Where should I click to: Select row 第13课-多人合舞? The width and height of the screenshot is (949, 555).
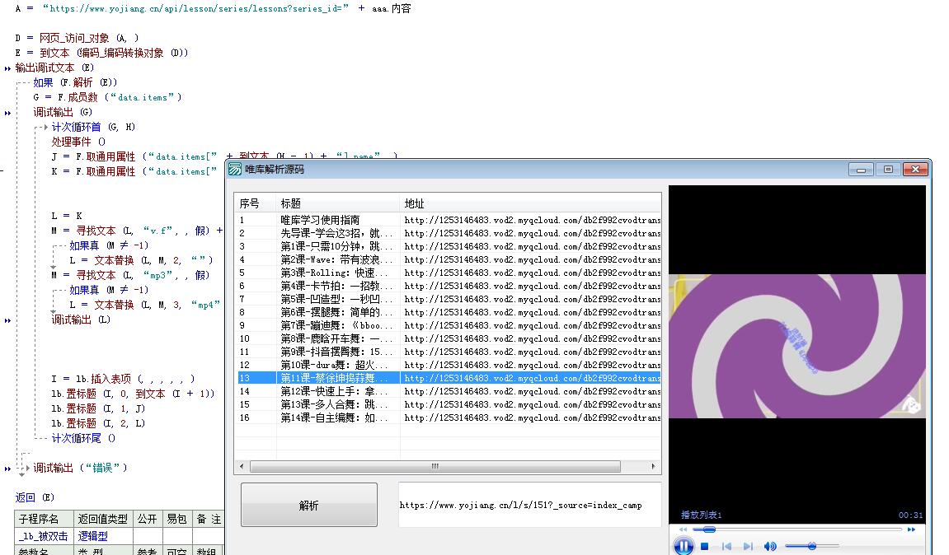point(448,404)
